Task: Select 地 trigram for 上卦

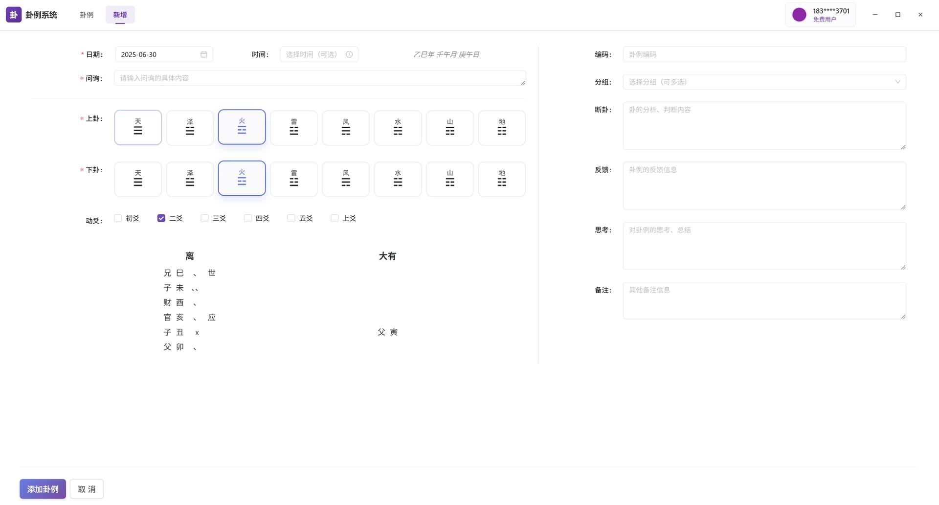Action: tap(502, 128)
